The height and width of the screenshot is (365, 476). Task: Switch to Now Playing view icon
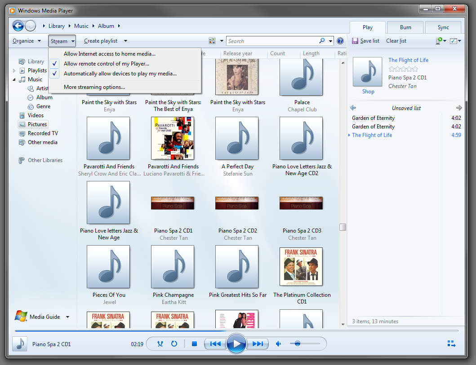451,343
